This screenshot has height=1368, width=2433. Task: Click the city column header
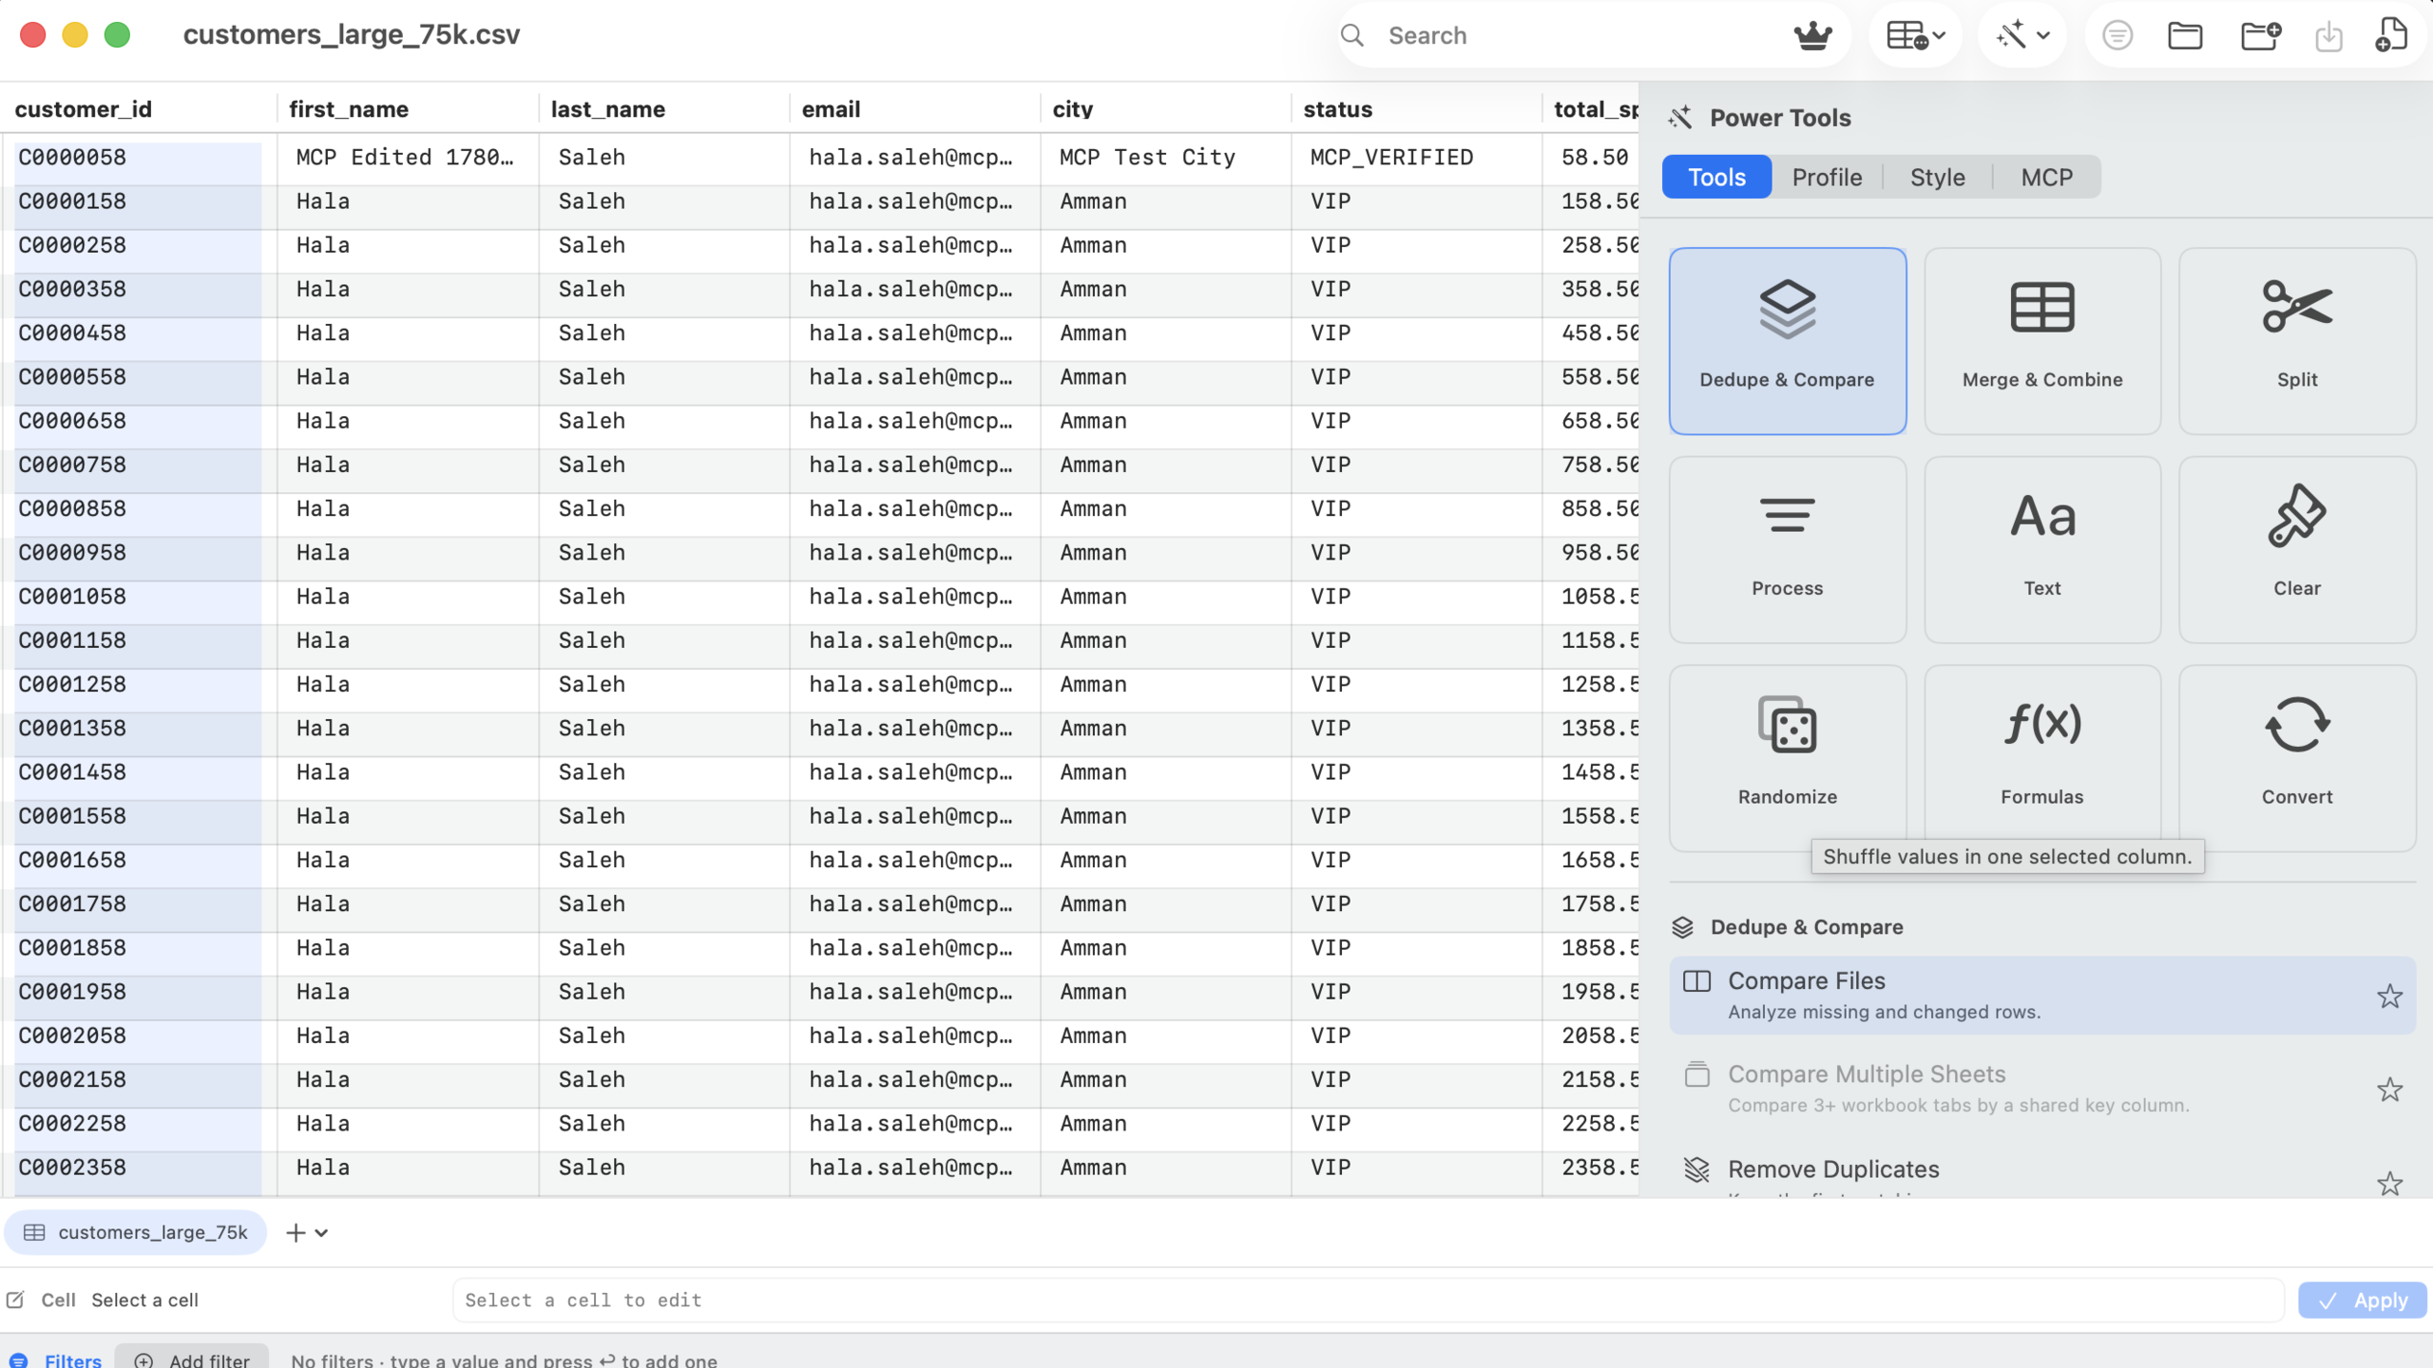[x=1165, y=108]
